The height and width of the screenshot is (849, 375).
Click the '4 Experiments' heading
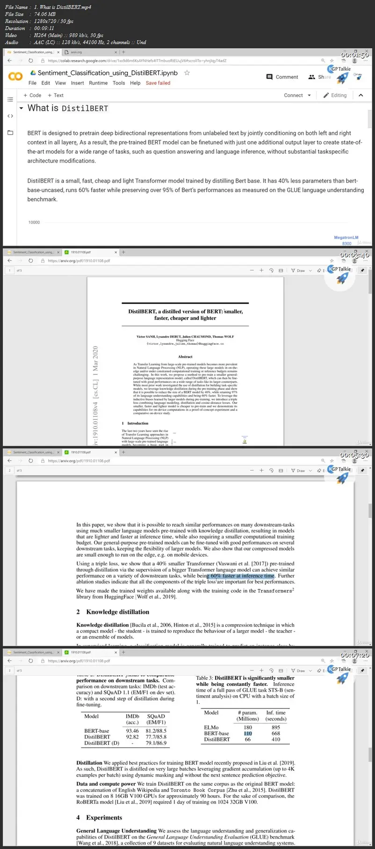pos(99,818)
